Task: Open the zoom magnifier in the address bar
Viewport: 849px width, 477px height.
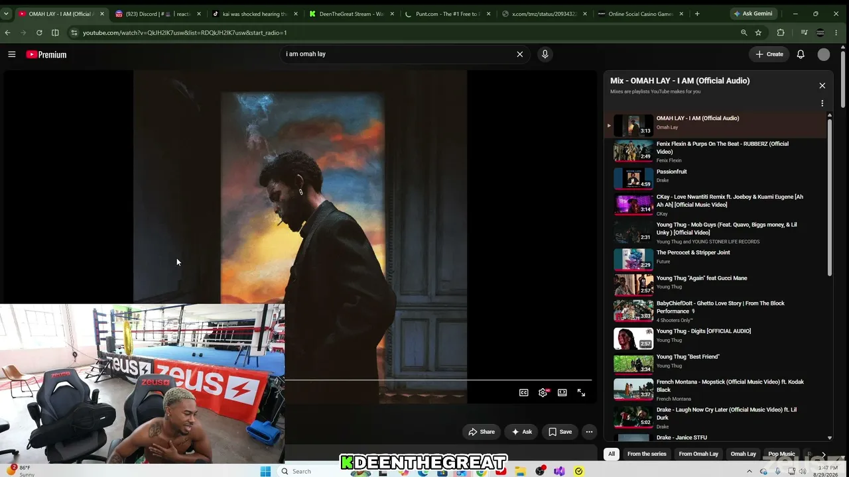Action: pyautogui.click(x=744, y=32)
